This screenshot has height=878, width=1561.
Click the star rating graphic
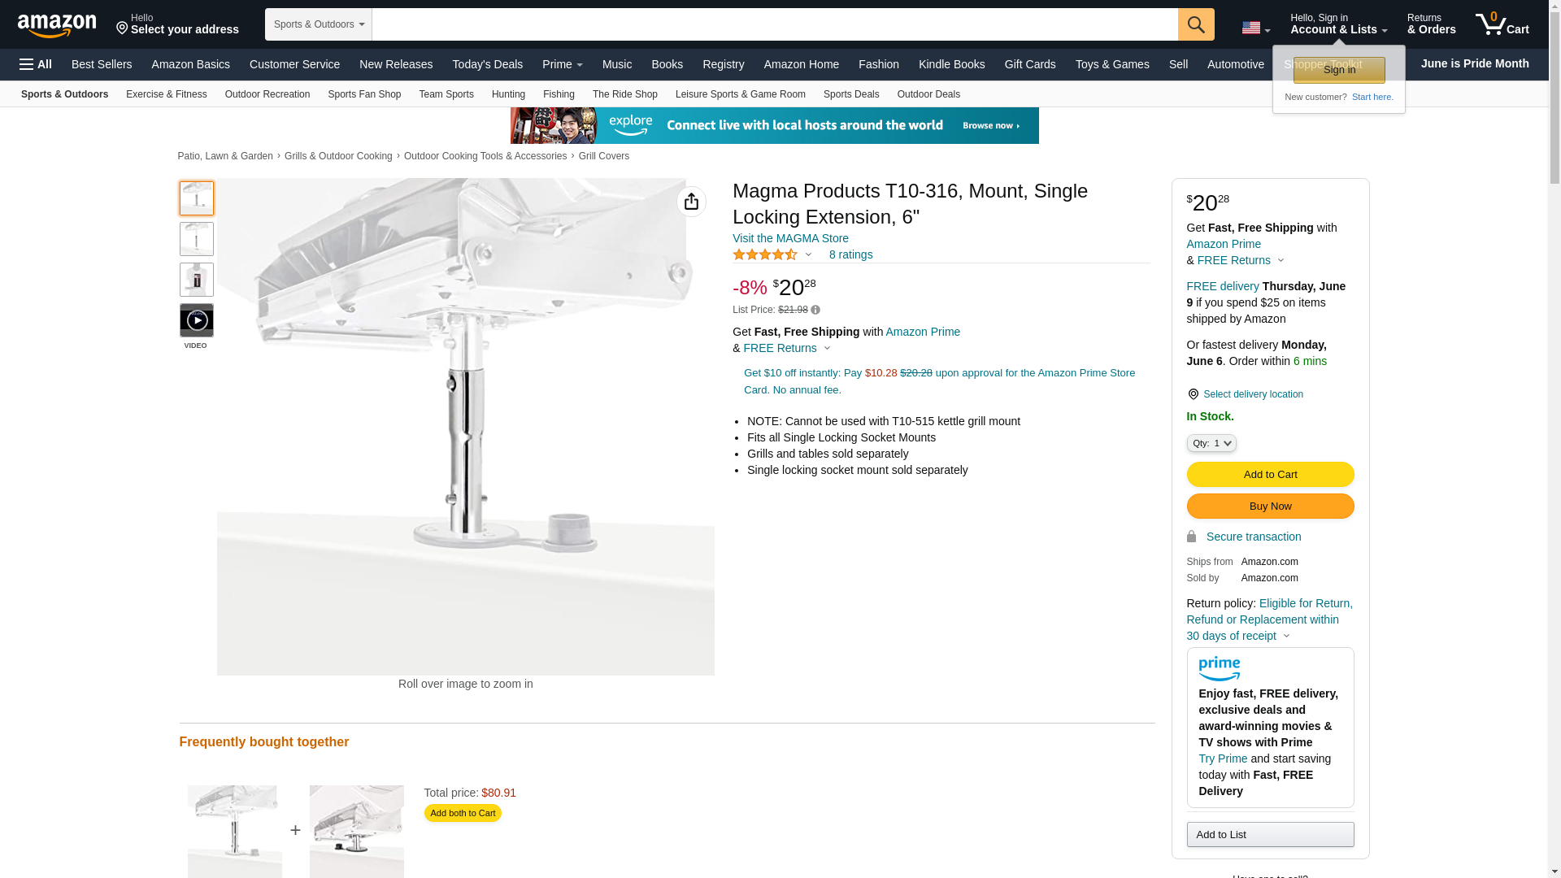coord(764,254)
